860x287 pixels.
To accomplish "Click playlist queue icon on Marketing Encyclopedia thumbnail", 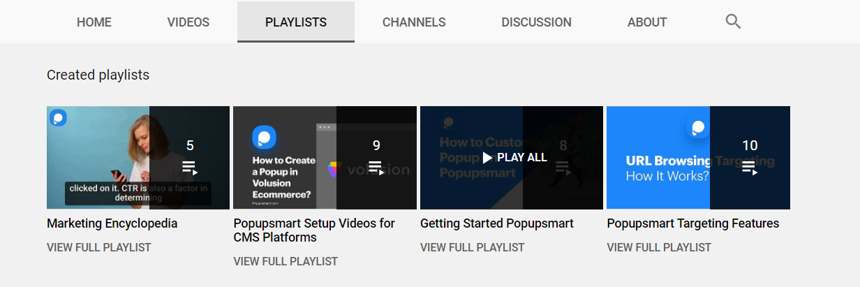I will 190,168.
